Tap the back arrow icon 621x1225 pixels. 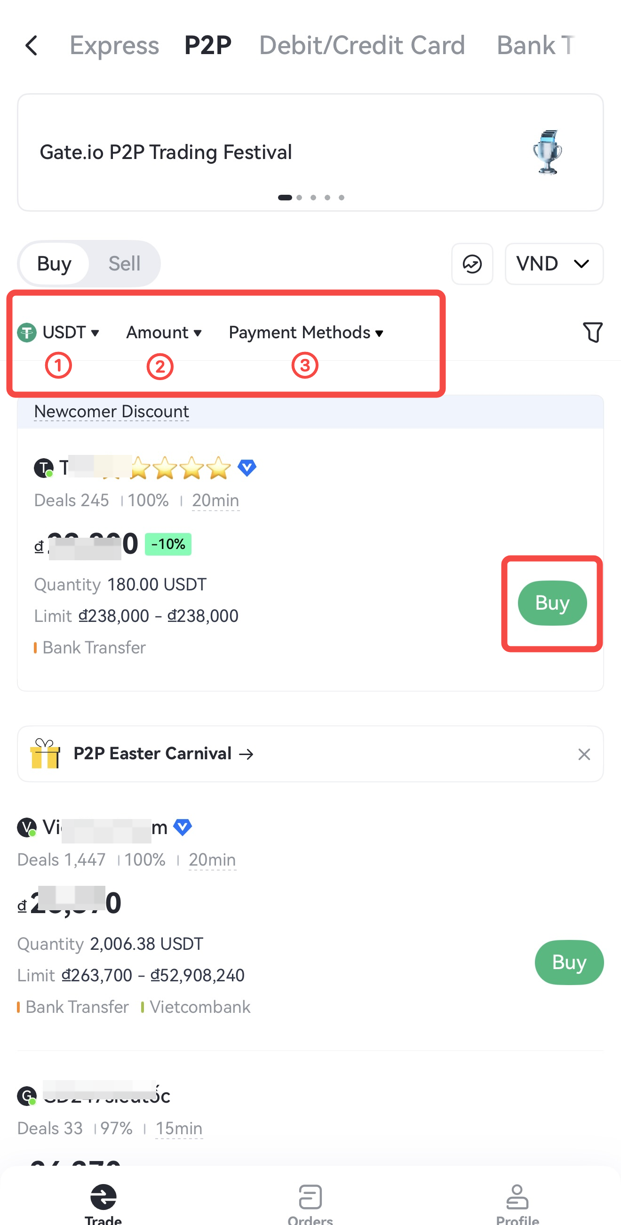[32, 46]
